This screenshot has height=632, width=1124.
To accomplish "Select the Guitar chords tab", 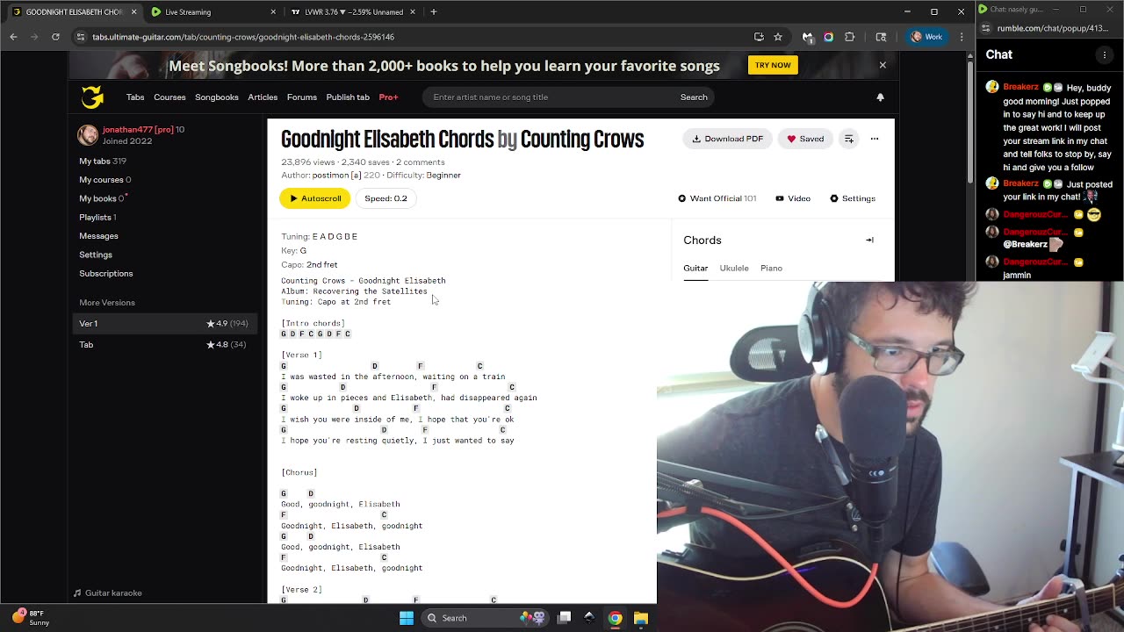I will (x=695, y=268).
